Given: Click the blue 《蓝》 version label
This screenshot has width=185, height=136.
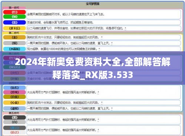Looking at the screenshot, I should point(14,22).
